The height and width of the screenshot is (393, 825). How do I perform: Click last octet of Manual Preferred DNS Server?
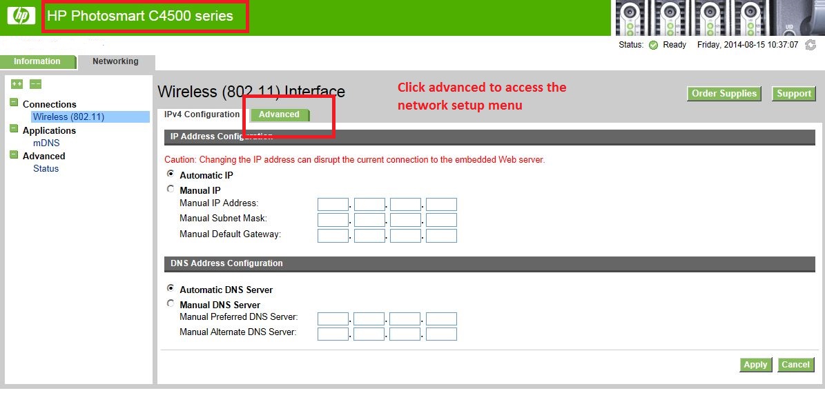coord(441,319)
